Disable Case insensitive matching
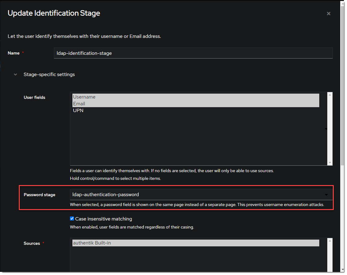This screenshot has width=347, height=275. (x=72, y=218)
